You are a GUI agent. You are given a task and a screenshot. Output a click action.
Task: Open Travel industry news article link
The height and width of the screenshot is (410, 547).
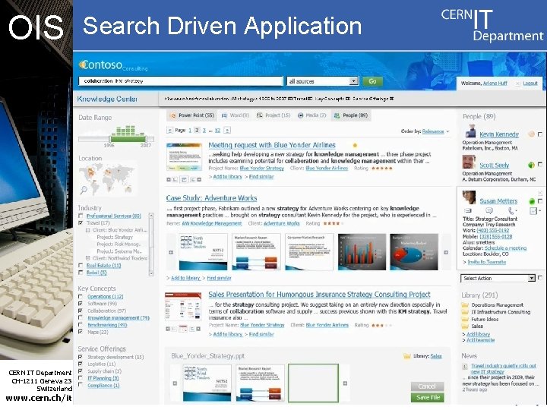click(504, 368)
